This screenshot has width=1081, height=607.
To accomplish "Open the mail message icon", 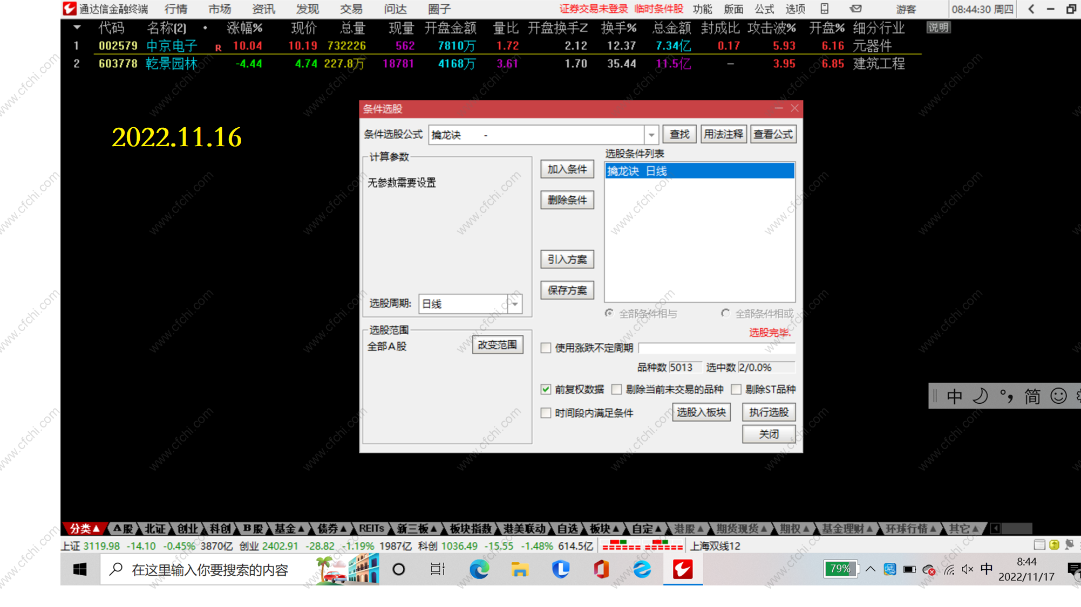I will [855, 9].
